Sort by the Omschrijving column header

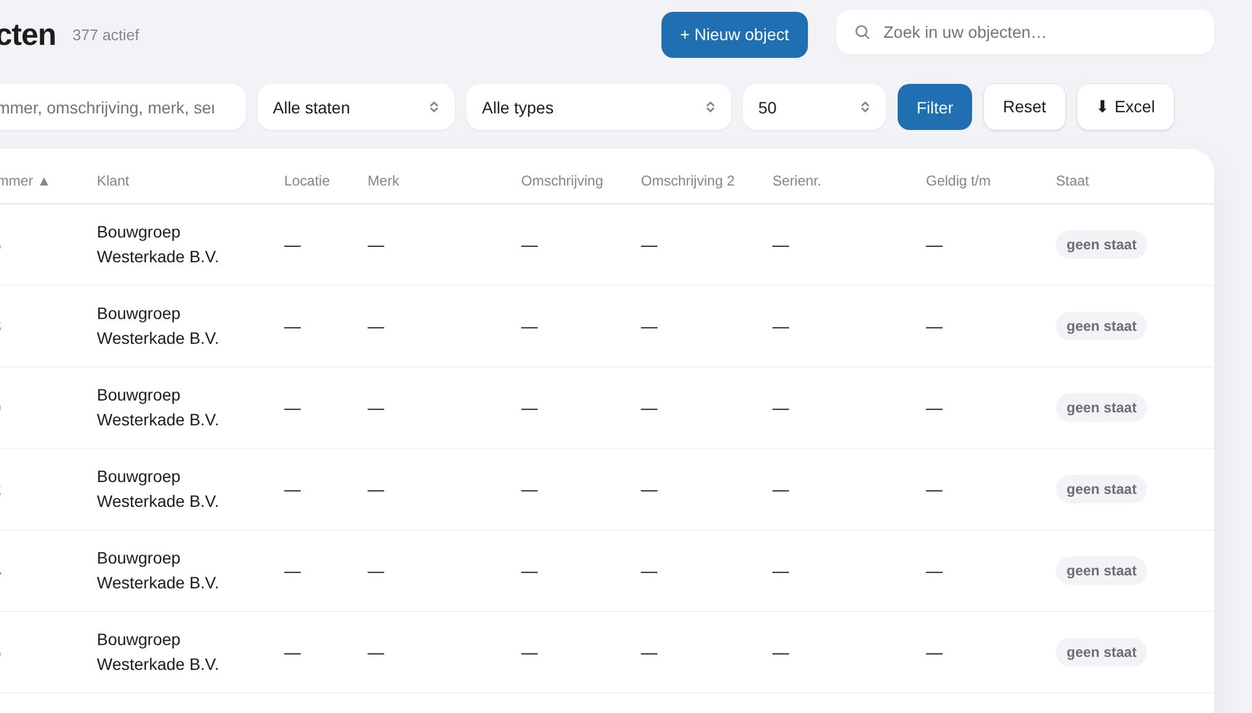click(562, 181)
